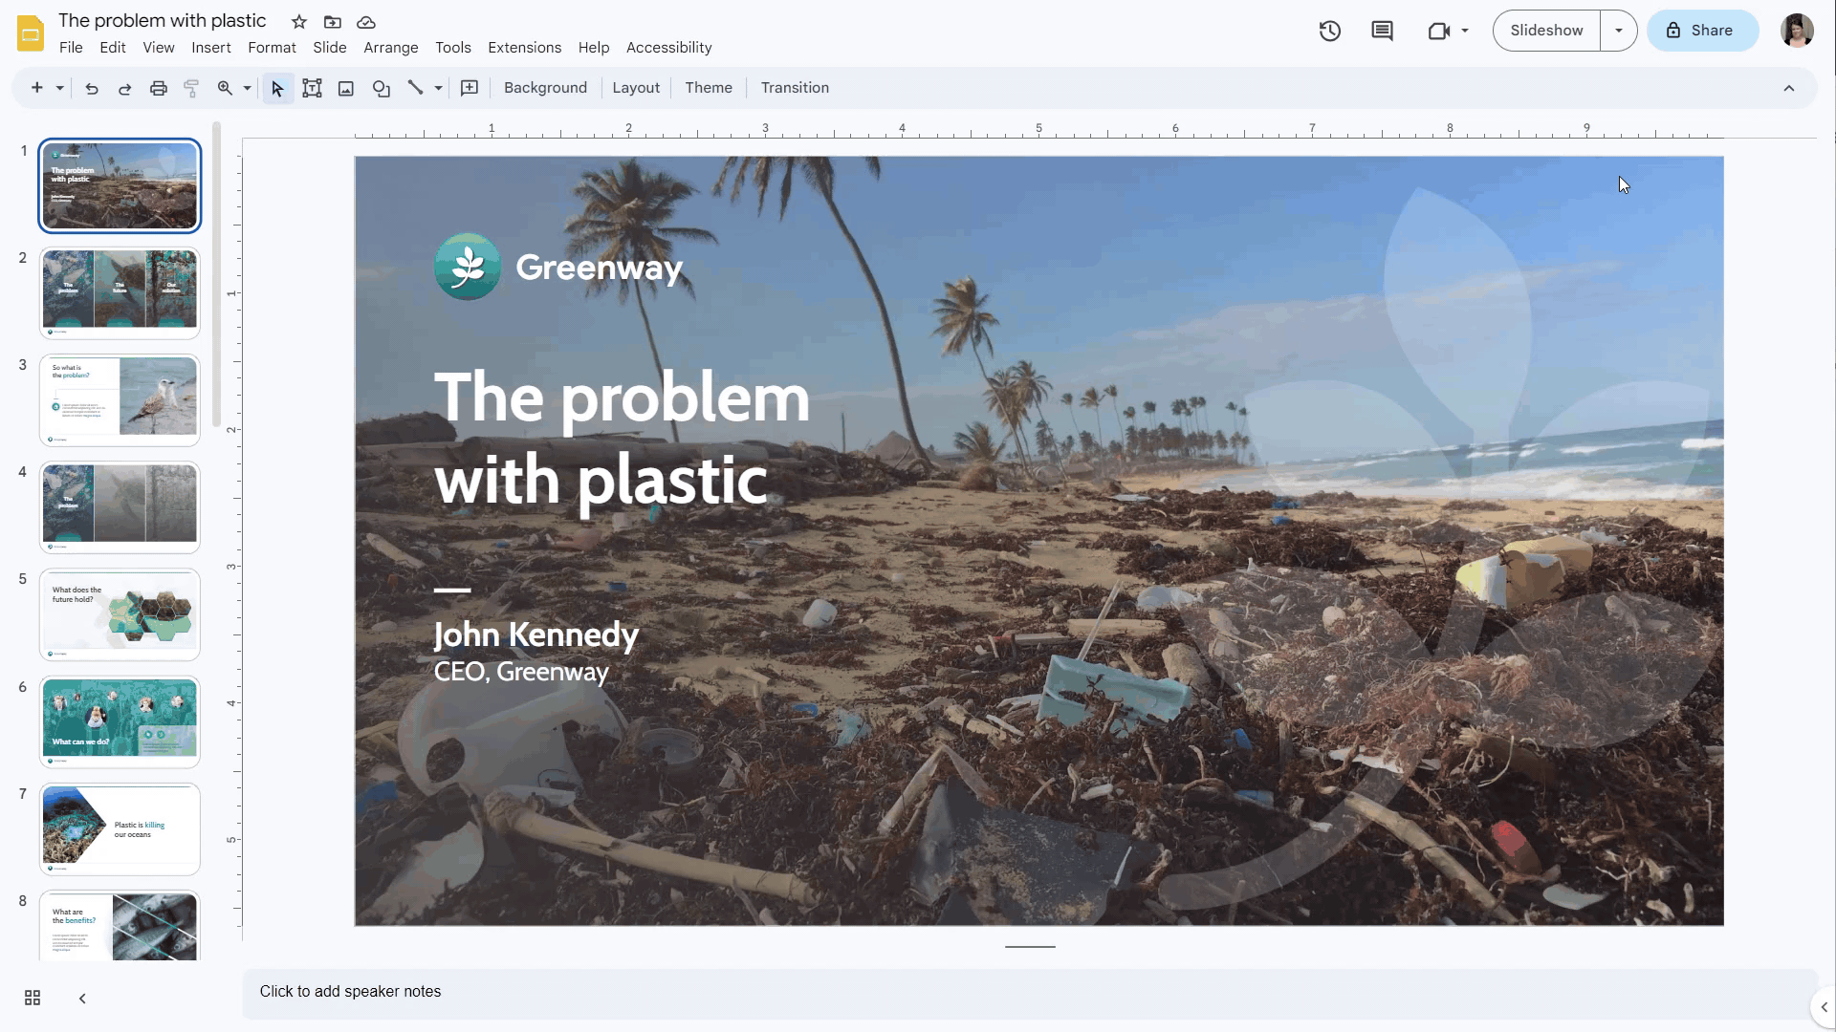Select the Transition tab

point(796,87)
